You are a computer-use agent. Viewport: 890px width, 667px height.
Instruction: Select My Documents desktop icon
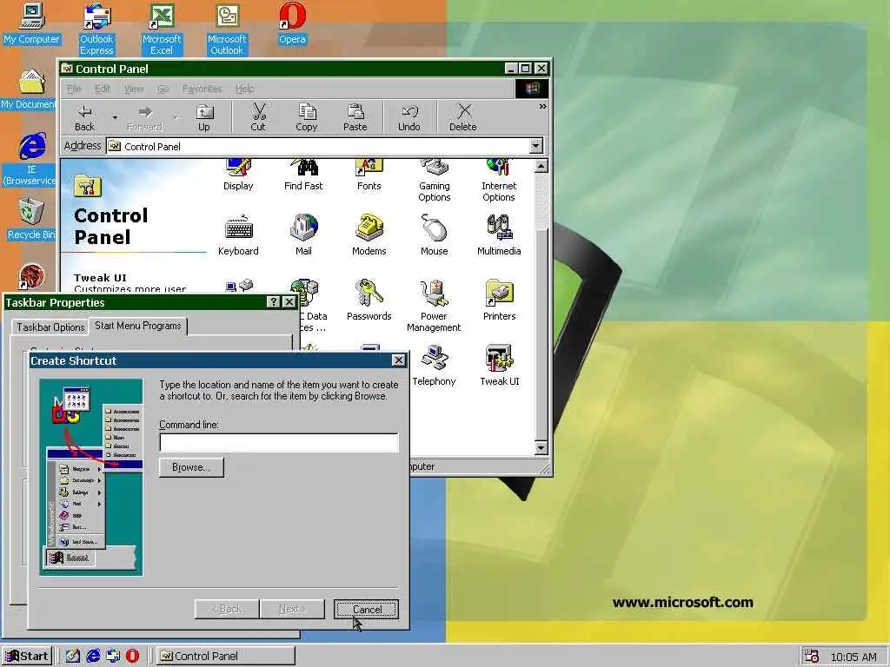[x=29, y=89]
